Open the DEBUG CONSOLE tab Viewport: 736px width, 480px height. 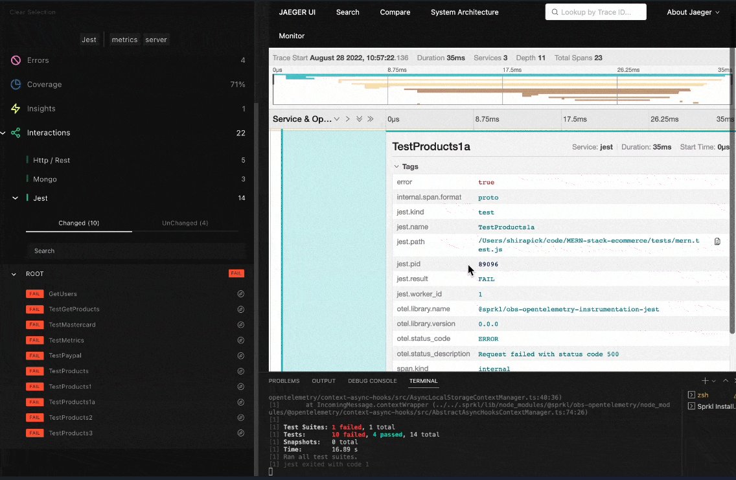click(373, 381)
